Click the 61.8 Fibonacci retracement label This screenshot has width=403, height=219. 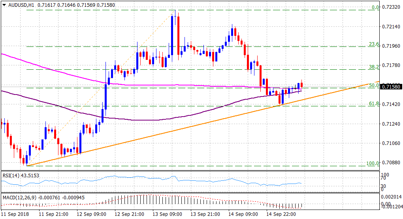click(x=374, y=104)
